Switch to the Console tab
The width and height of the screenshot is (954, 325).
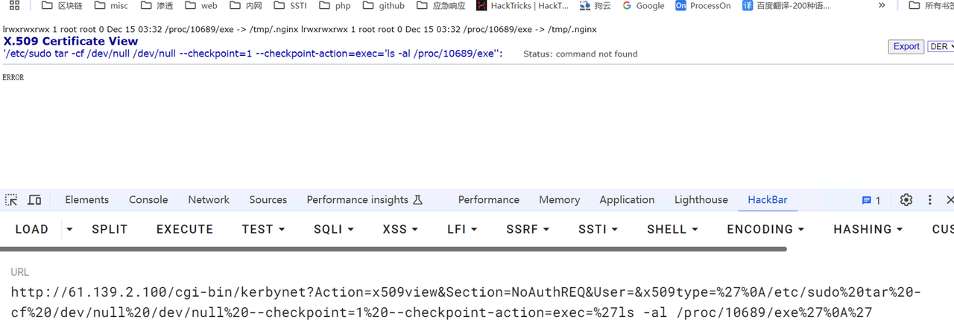pos(148,200)
